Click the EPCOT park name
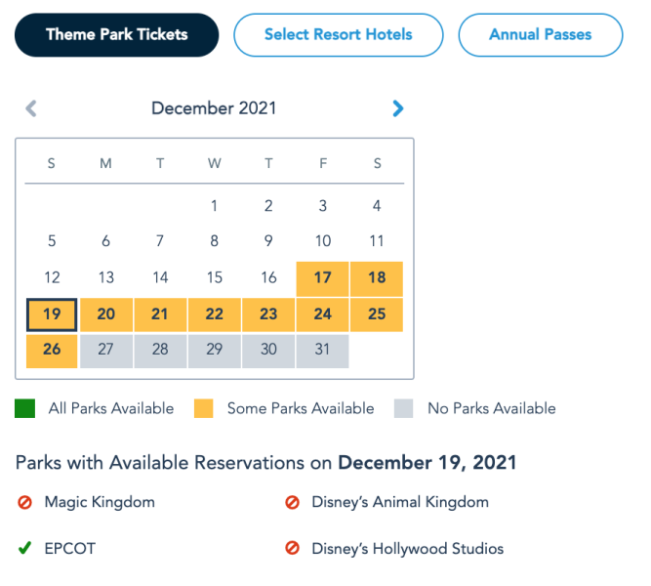The width and height of the screenshot is (651, 586). click(70, 548)
